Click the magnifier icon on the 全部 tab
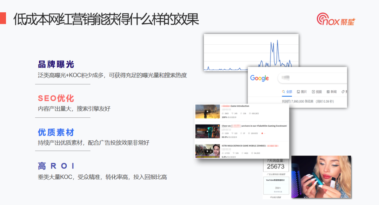This screenshot has height=205, width=379. [283, 91]
